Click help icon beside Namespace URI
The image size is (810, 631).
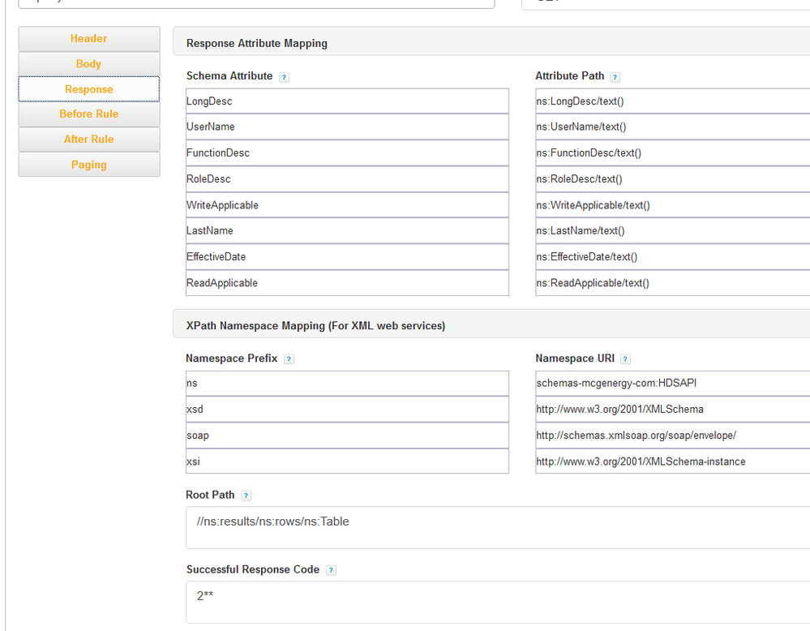[625, 359]
